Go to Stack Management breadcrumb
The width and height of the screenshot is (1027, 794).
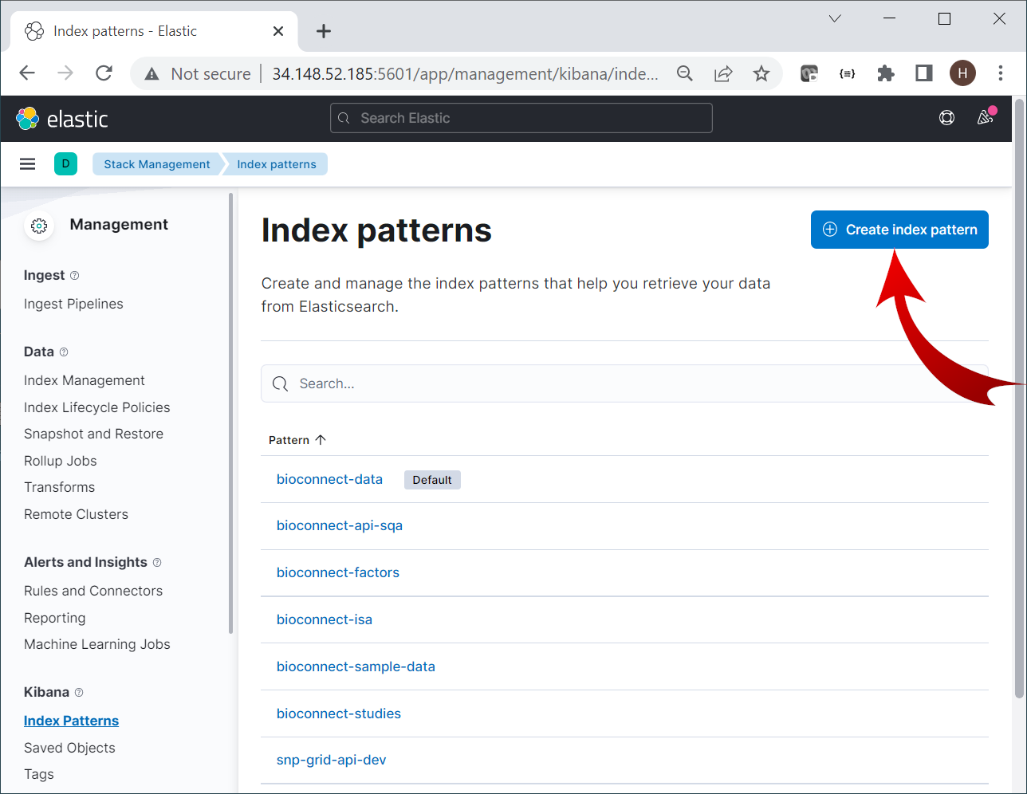tap(156, 164)
